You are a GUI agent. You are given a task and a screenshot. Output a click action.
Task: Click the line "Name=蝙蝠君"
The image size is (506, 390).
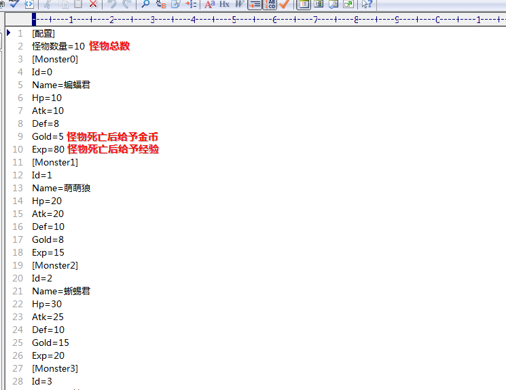point(61,85)
